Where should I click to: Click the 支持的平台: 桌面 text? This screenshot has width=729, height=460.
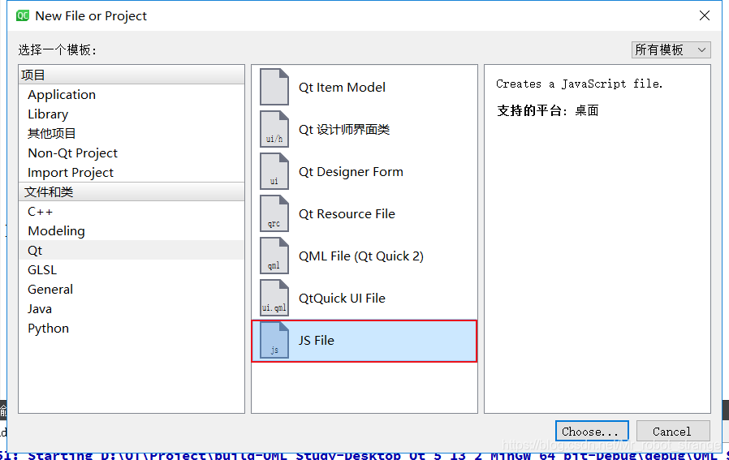548,110
